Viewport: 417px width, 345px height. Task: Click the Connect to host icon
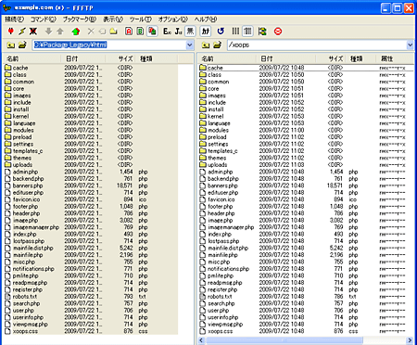11,32
